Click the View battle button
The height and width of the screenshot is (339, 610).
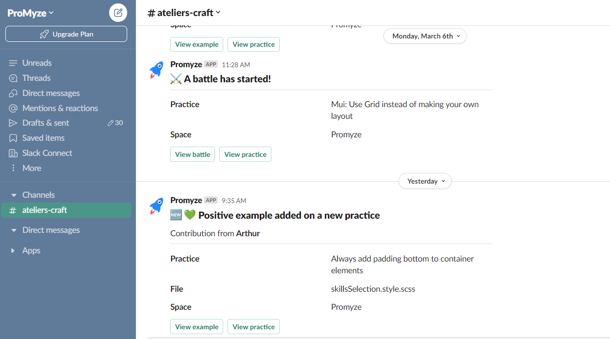click(x=192, y=154)
